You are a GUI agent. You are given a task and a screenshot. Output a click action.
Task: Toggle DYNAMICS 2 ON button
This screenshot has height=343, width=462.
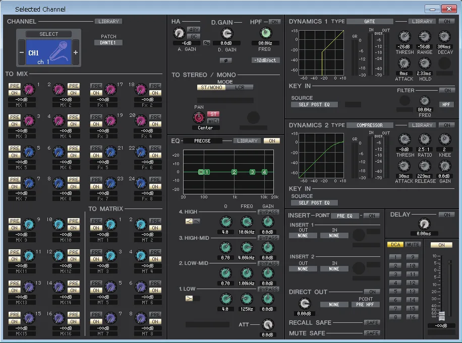pos(447,125)
